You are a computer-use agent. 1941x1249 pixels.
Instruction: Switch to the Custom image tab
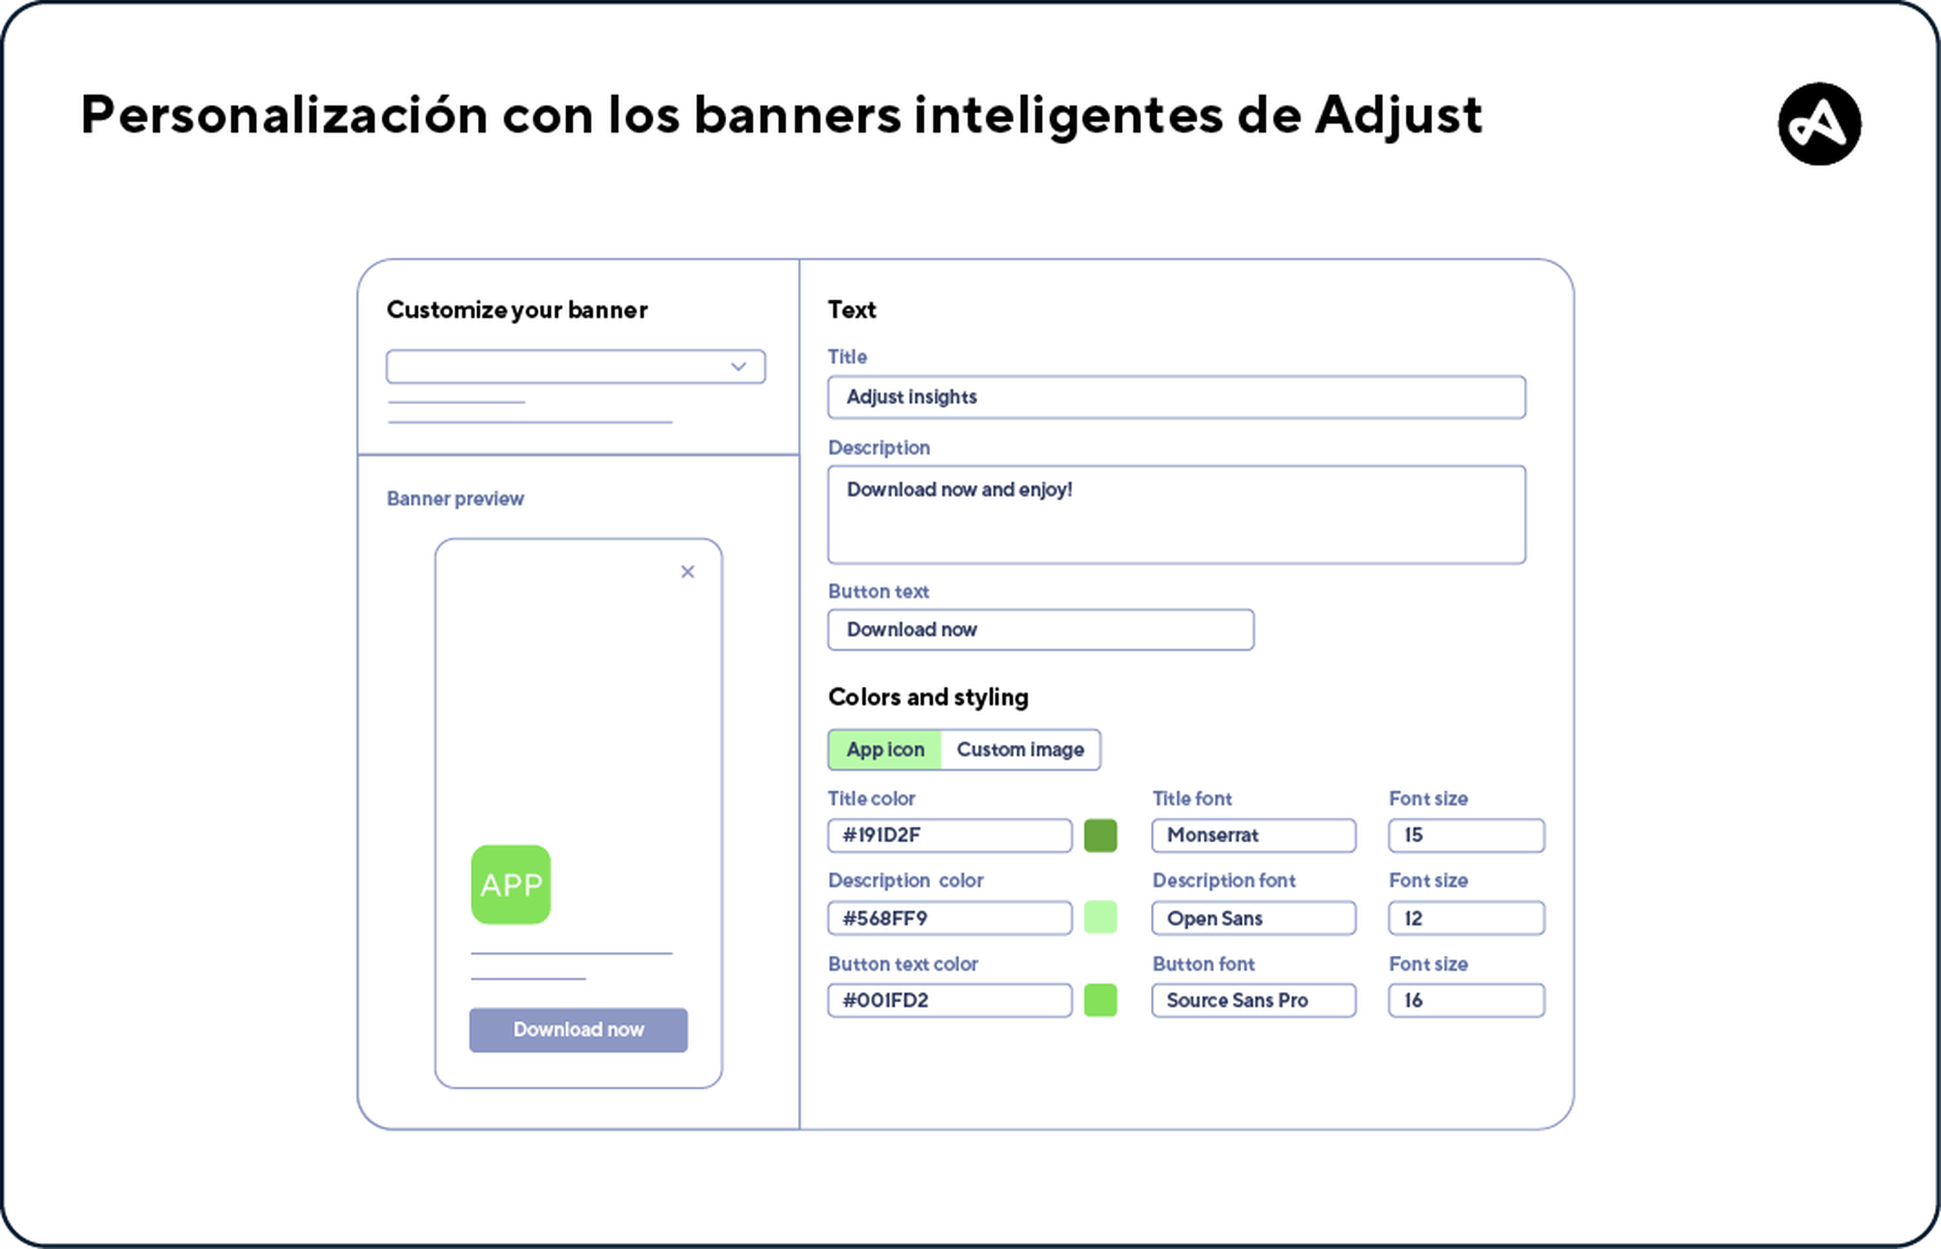(1020, 749)
